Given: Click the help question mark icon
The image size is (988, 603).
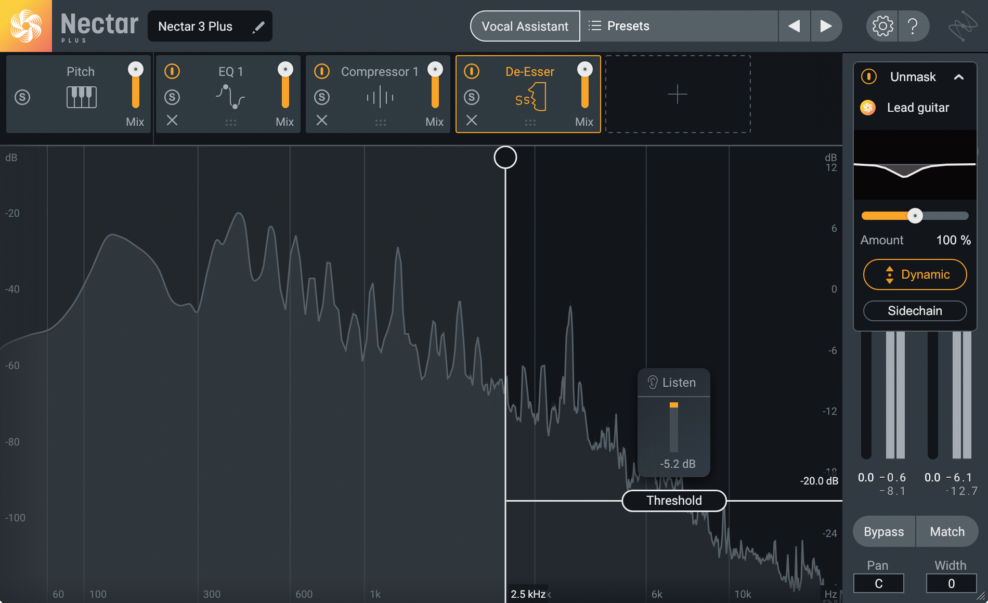Looking at the screenshot, I should [913, 26].
